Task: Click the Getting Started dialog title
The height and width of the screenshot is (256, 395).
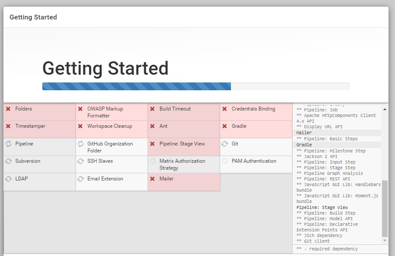Action: [33, 17]
